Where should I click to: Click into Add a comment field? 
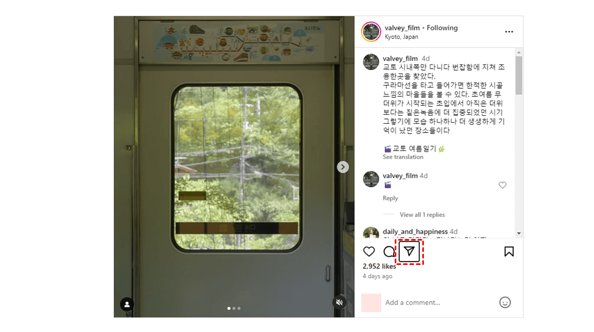[440, 302]
